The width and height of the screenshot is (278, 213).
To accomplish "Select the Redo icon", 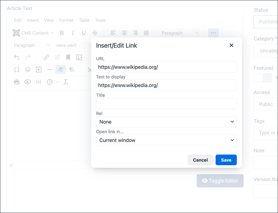I will coord(28,57).
